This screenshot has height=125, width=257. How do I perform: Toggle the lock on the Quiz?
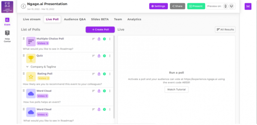pos(99,56)
